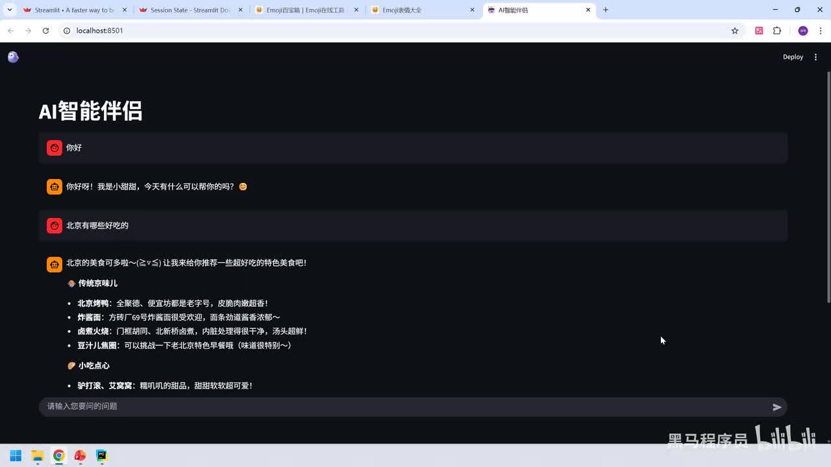Image resolution: width=831 pixels, height=467 pixels.
Task: Click the 北京有哪些好吃的 message text
Action: coord(97,226)
